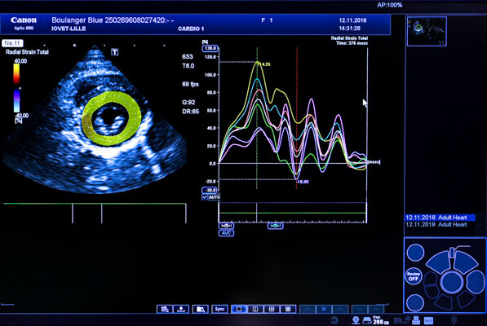Toggle the Review OFF button
Viewport: 487px width, 326px height.
414,276
